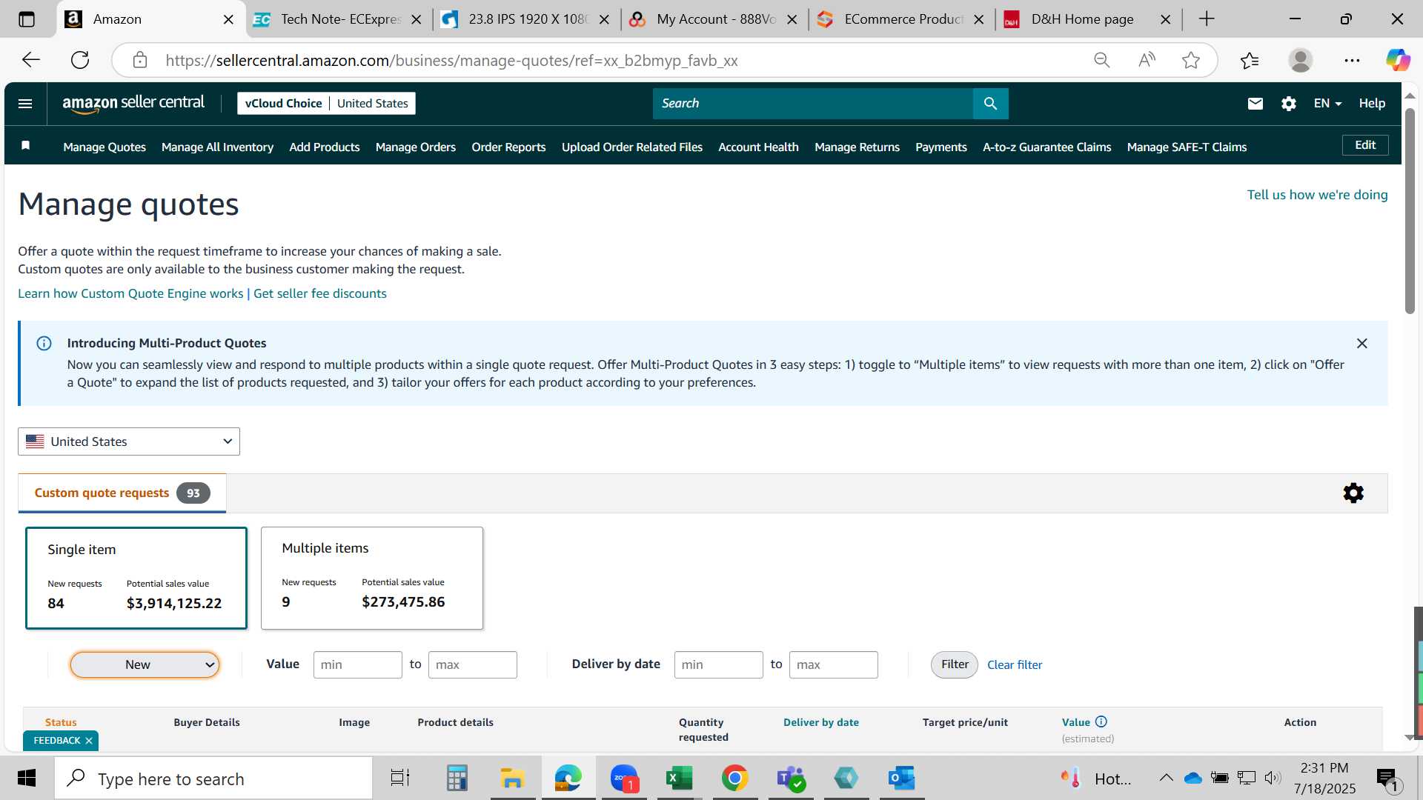The height and width of the screenshot is (800, 1423).
Task: Add page to favorites with the star icon
Action: [1191, 60]
